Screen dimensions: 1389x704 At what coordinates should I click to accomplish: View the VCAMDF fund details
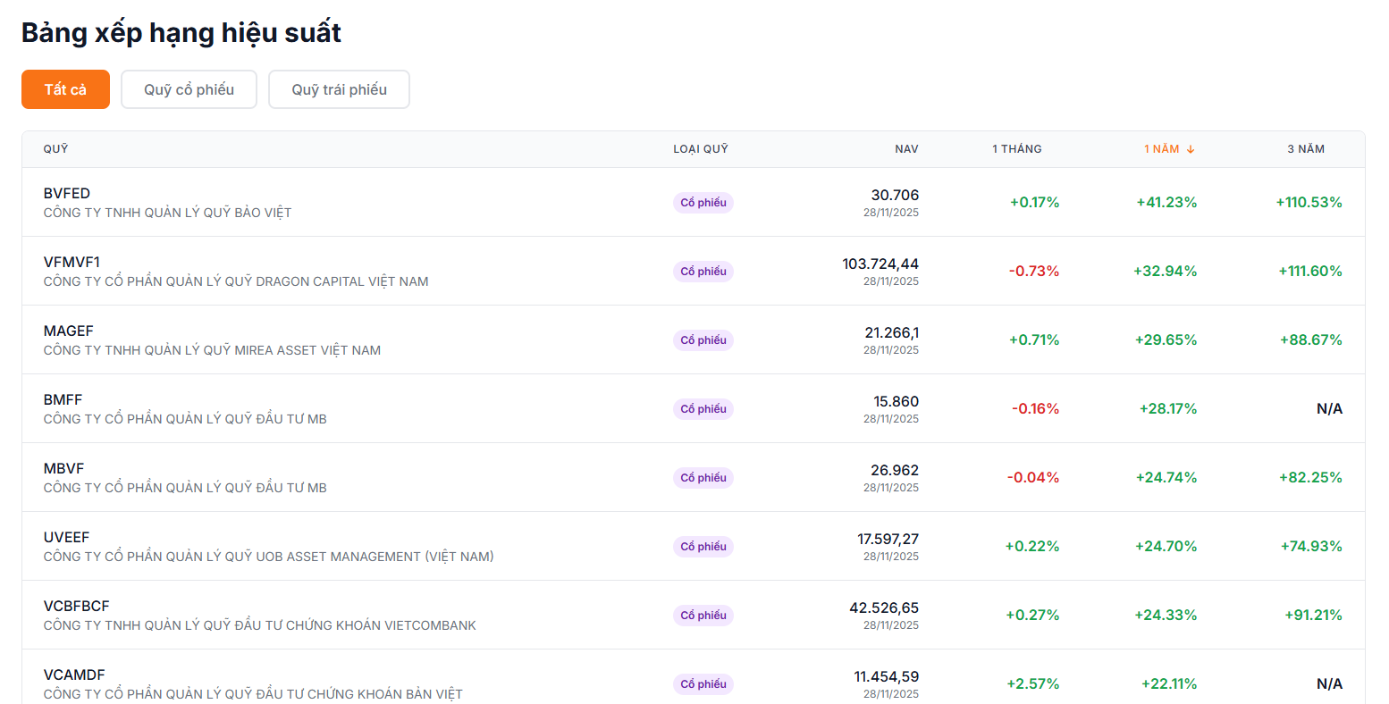(74, 675)
